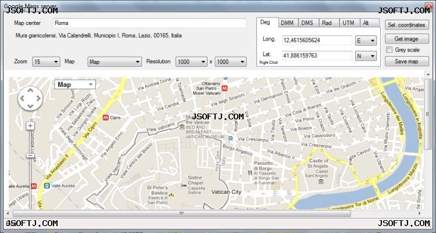Screen dimensions: 436x233
Task: Open the resolution width dropdown
Action: (x=191, y=61)
